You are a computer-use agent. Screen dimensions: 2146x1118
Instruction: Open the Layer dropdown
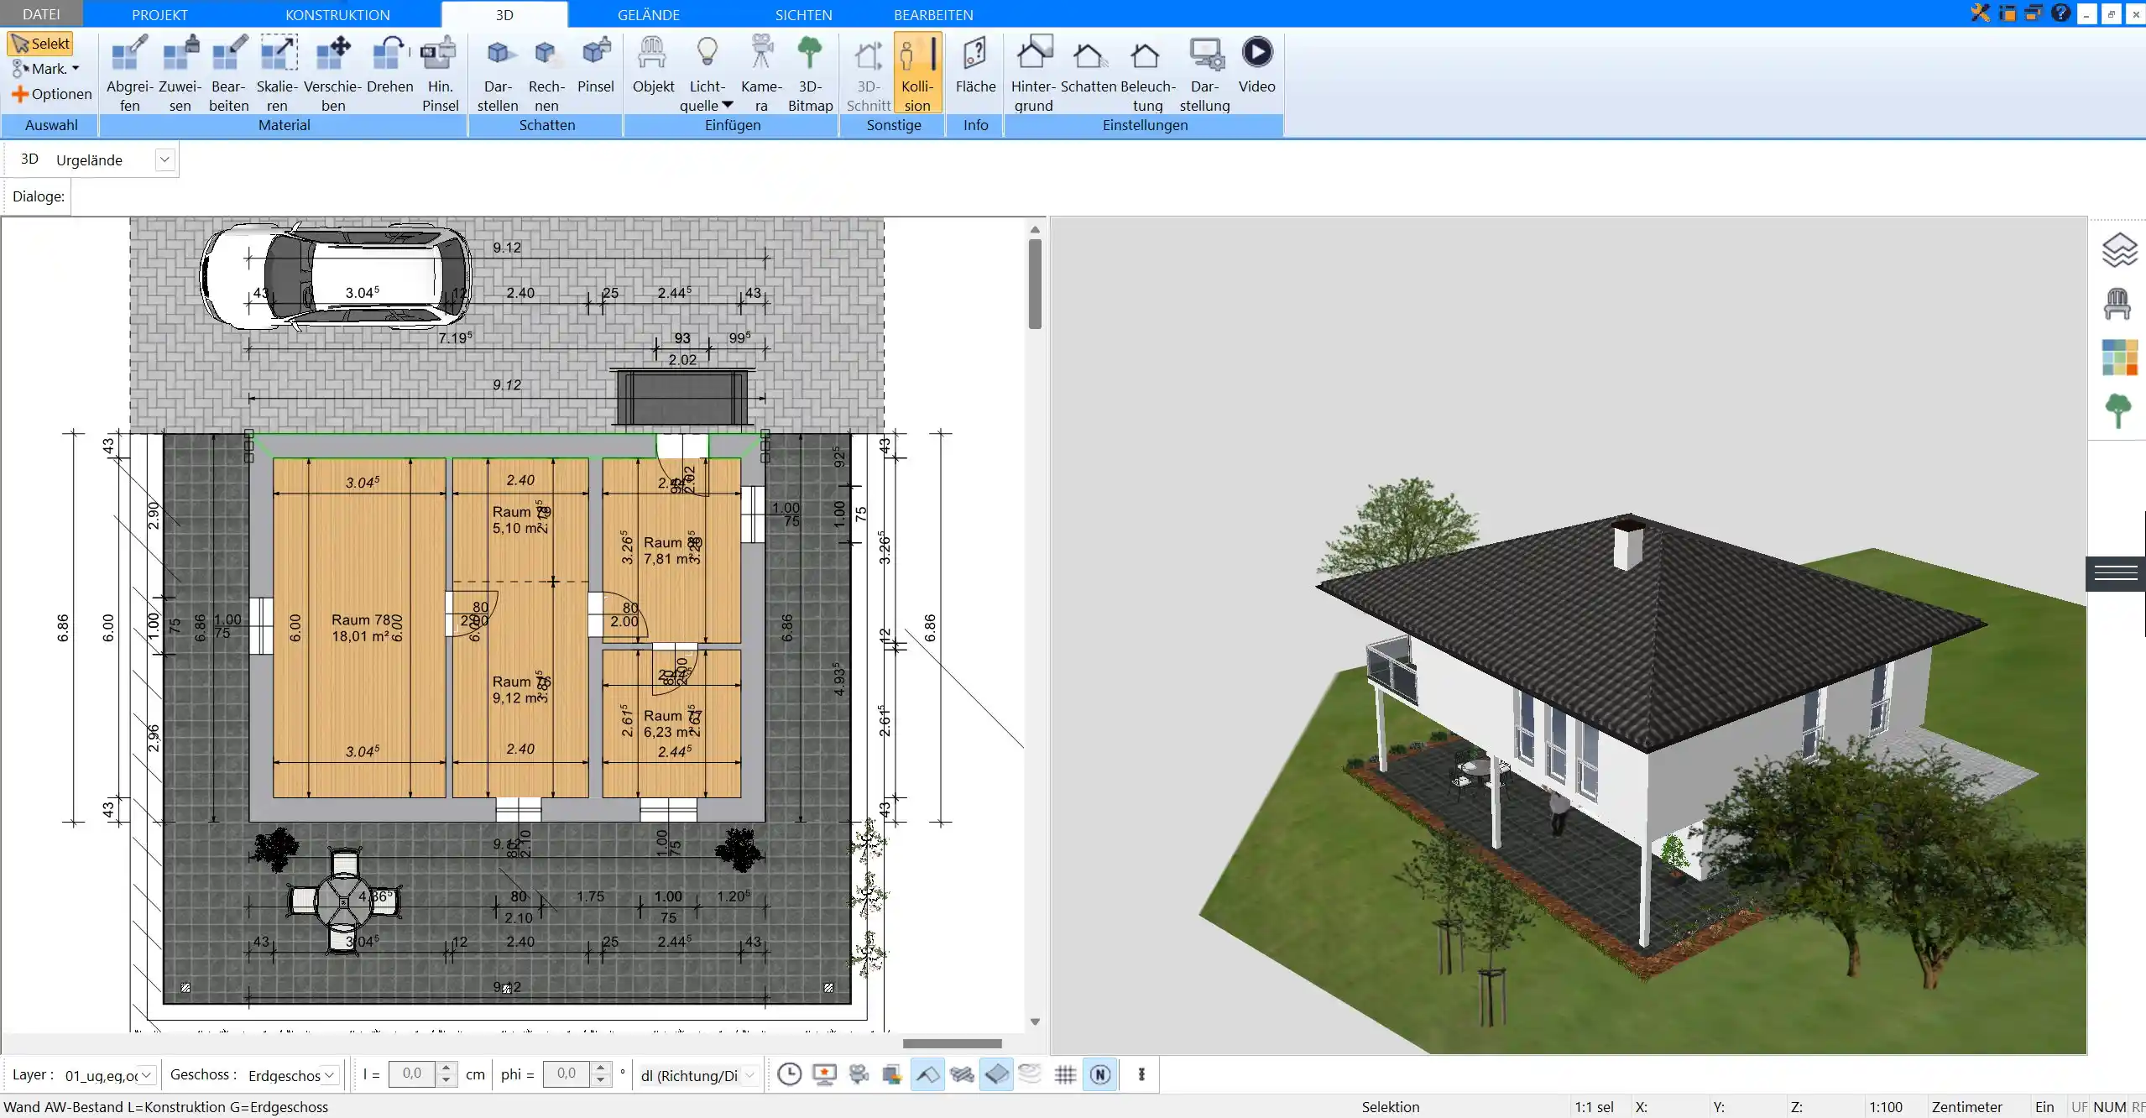146,1075
